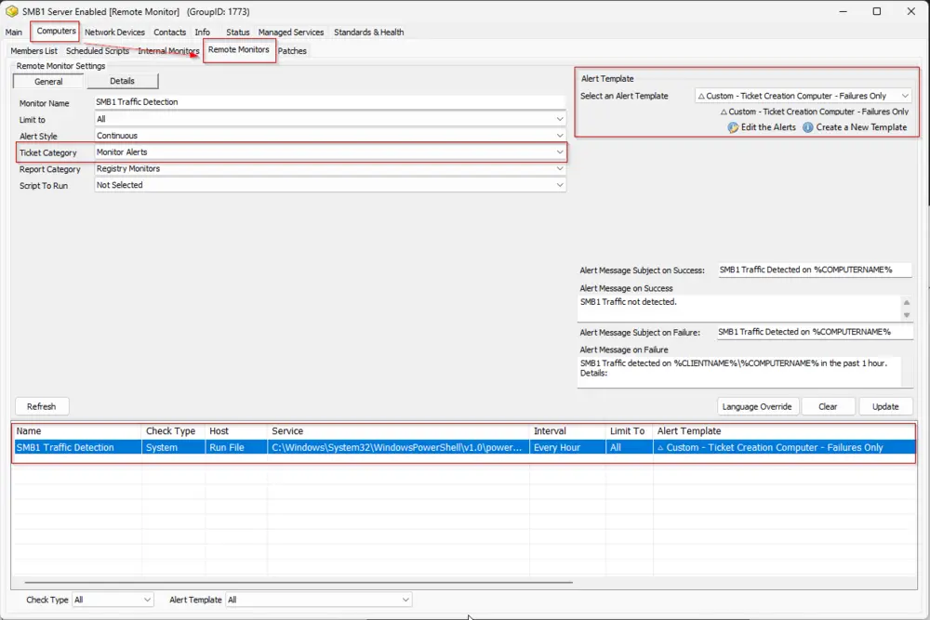Click the Limit To column header
The height and width of the screenshot is (620, 930).
tap(630, 431)
